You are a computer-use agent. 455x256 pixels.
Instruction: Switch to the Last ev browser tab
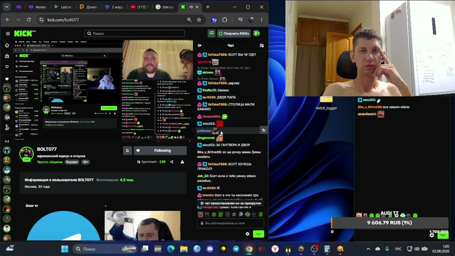[x=63, y=7]
